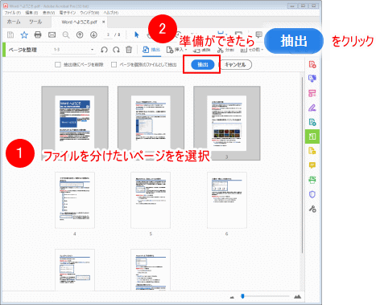Open the ヘルプ menu
This screenshot has height=305, width=376.
[x=111, y=13]
